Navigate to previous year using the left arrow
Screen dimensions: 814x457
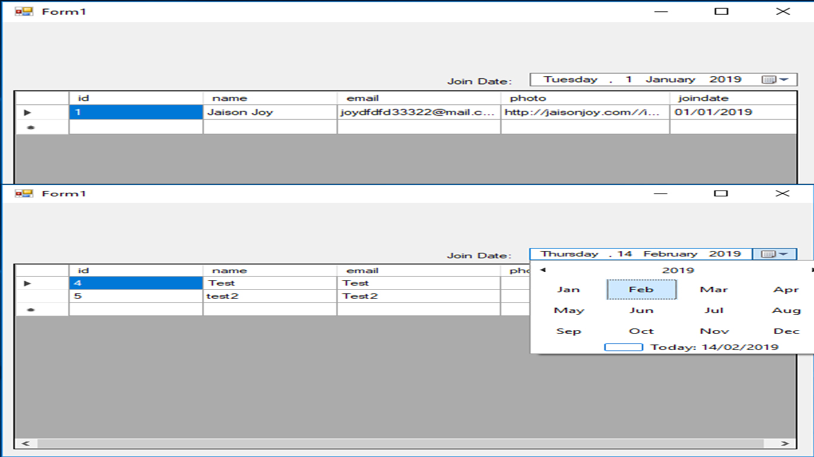[x=541, y=270]
